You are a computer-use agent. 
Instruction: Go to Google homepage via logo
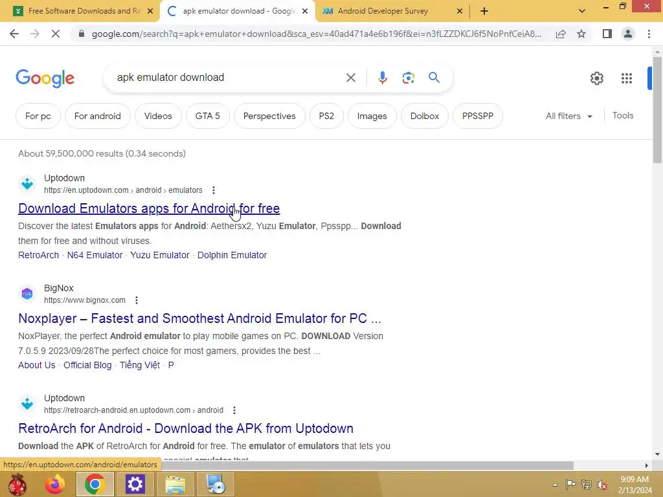[x=45, y=78]
